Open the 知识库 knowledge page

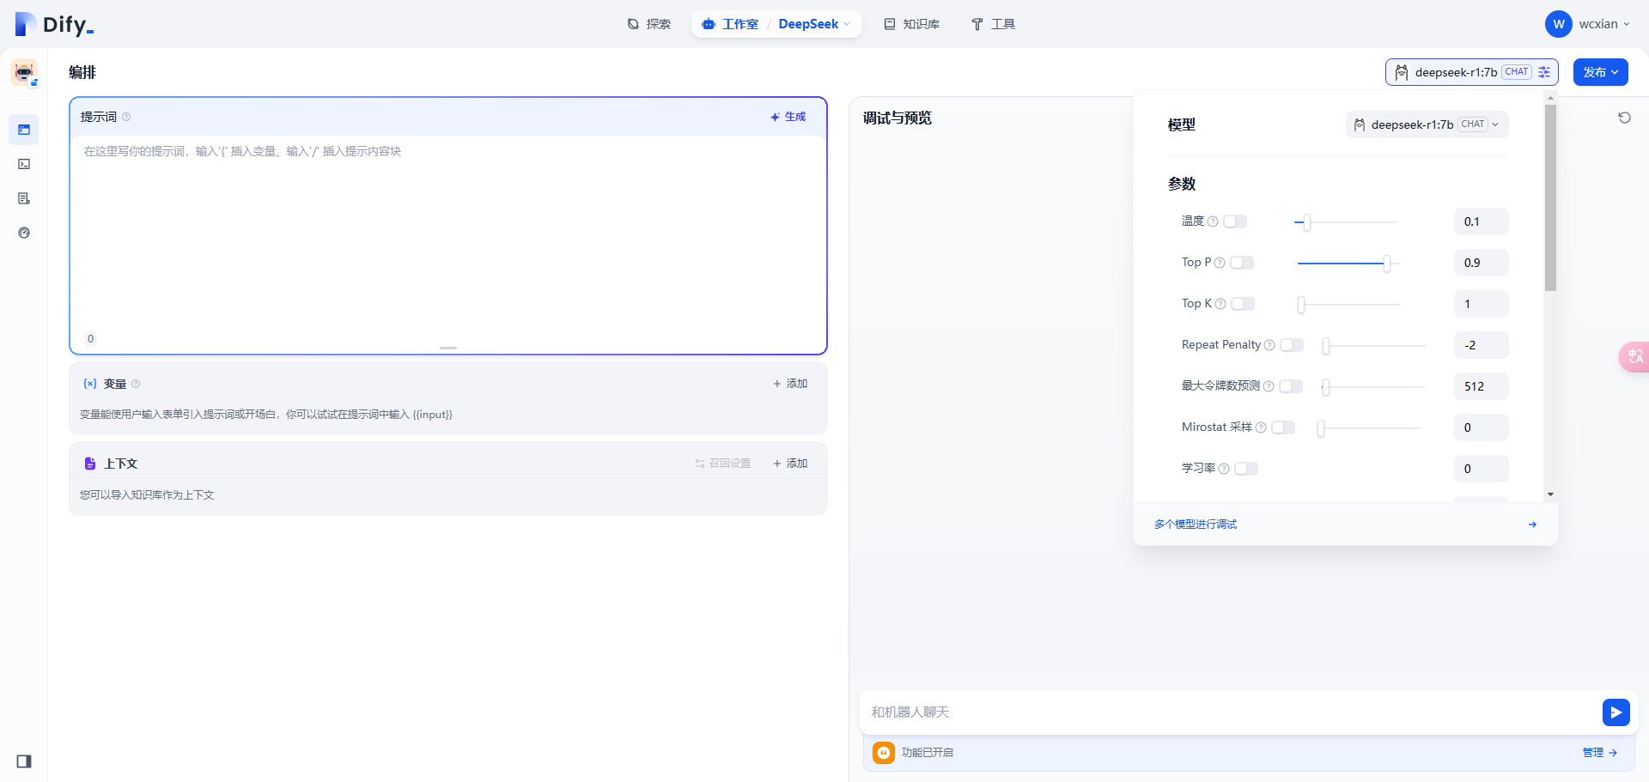pos(912,24)
